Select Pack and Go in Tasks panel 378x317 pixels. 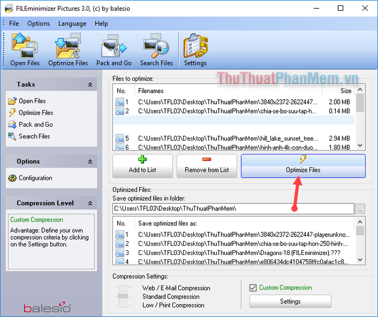[x=30, y=125]
